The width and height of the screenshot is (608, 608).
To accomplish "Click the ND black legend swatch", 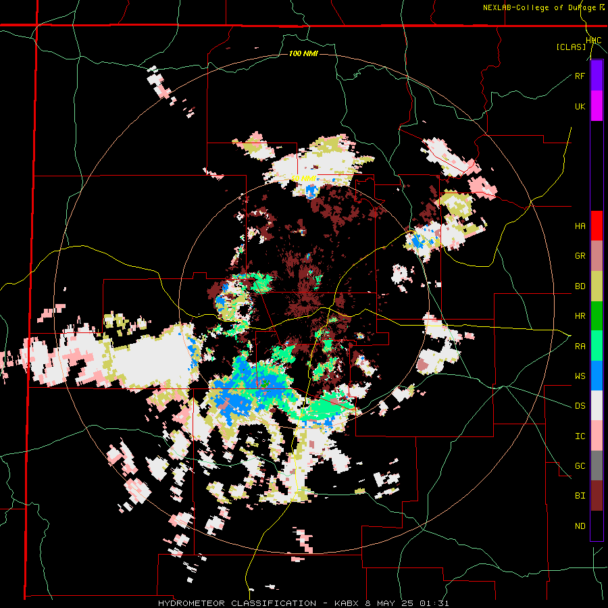I will [x=597, y=526].
